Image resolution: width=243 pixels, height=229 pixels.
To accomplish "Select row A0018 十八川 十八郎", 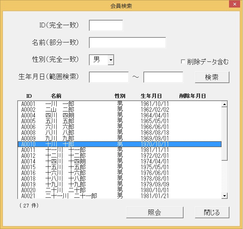I will [120, 179].
